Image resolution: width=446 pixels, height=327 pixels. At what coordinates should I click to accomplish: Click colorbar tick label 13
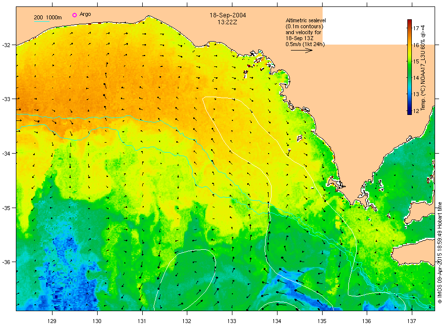coord(416,94)
